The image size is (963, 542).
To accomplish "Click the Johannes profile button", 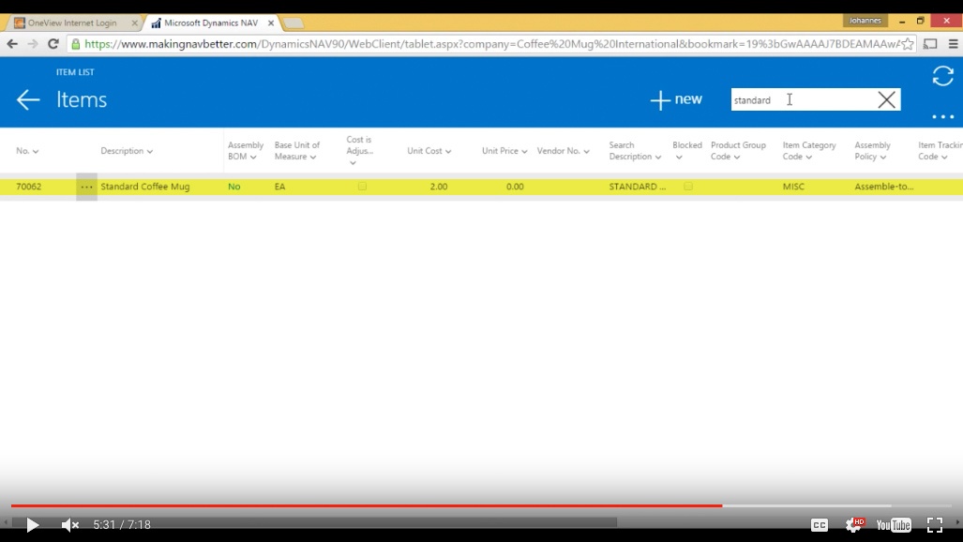I will [x=865, y=21].
